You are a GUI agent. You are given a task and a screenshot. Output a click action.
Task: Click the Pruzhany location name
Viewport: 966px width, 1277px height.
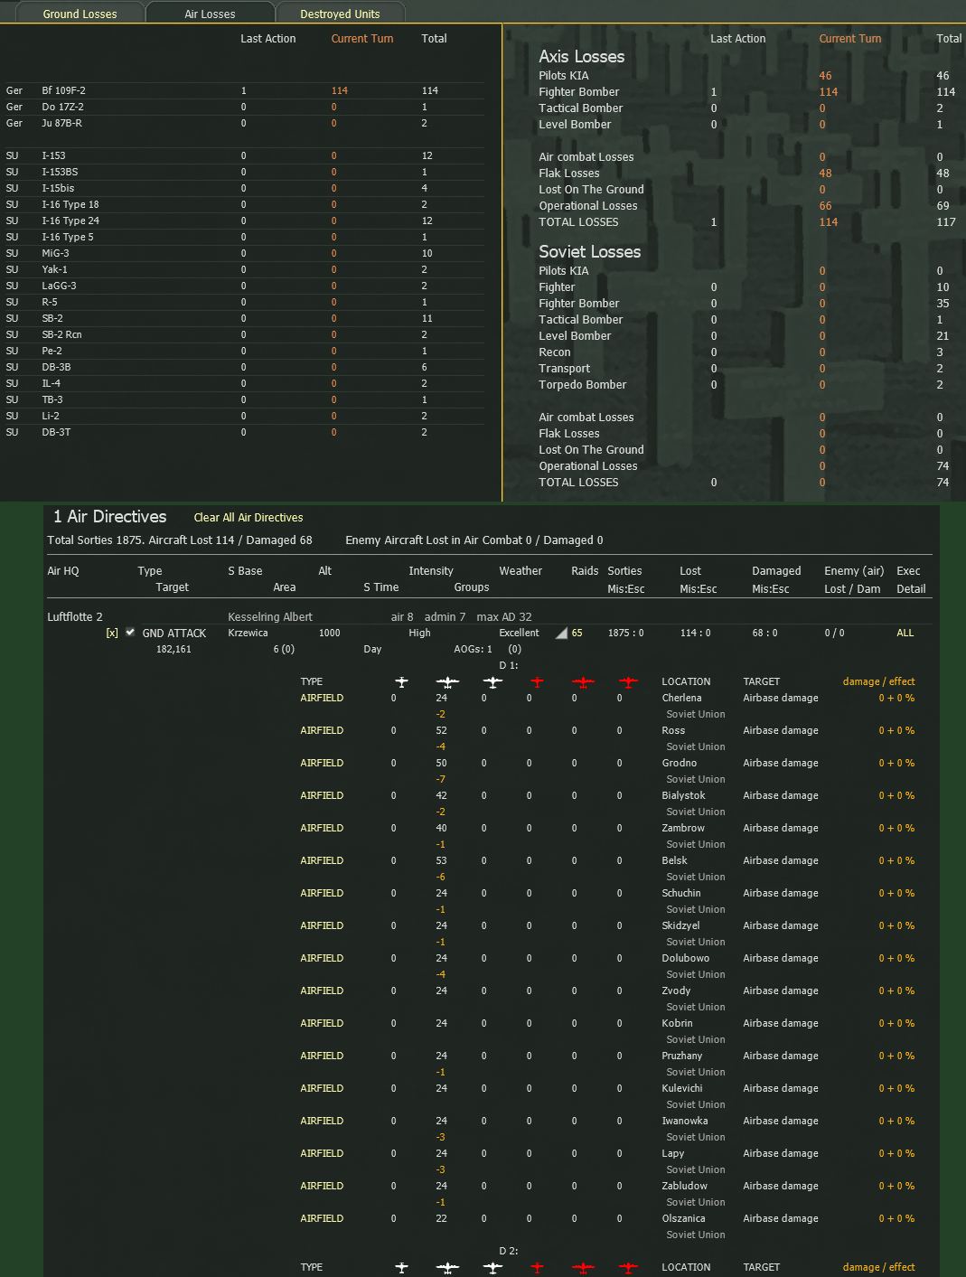[682, 1056]
